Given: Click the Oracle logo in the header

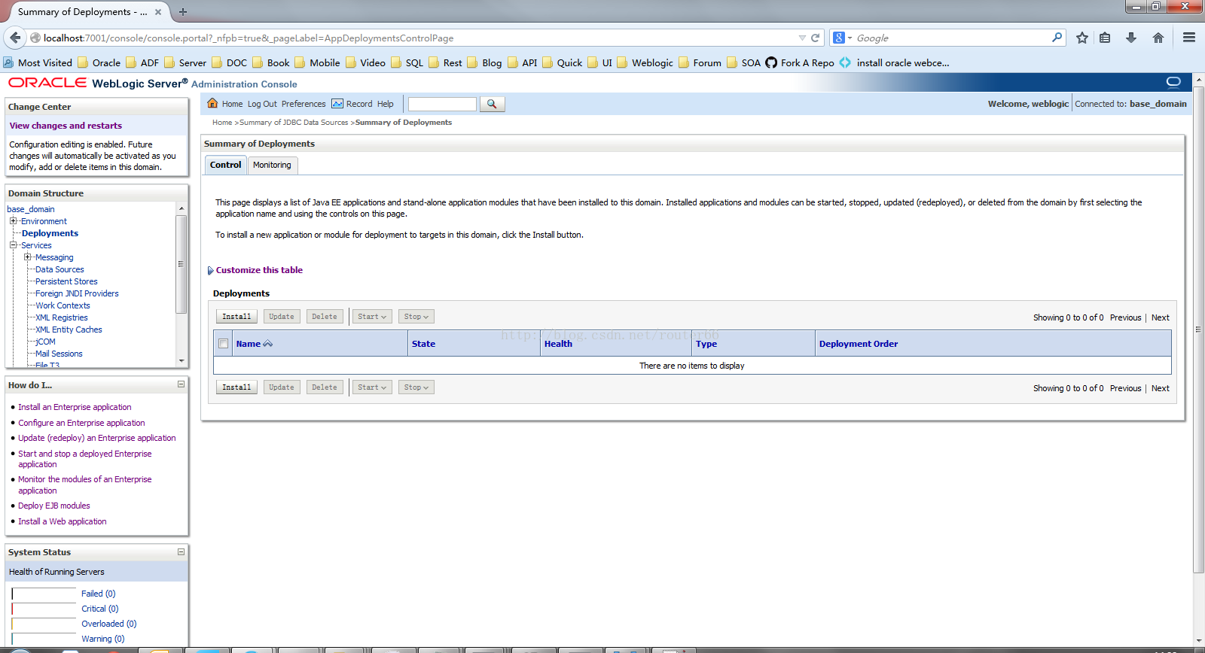Looking at the screenshot, I should pos(47,83).
